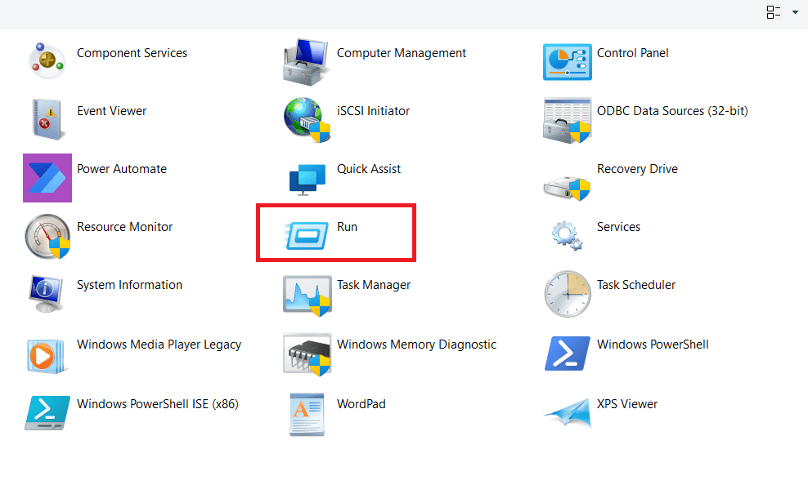Select the Windows Media Player Legacy label
Viewport: 808px width, 498px height.
tap(159, 345)
